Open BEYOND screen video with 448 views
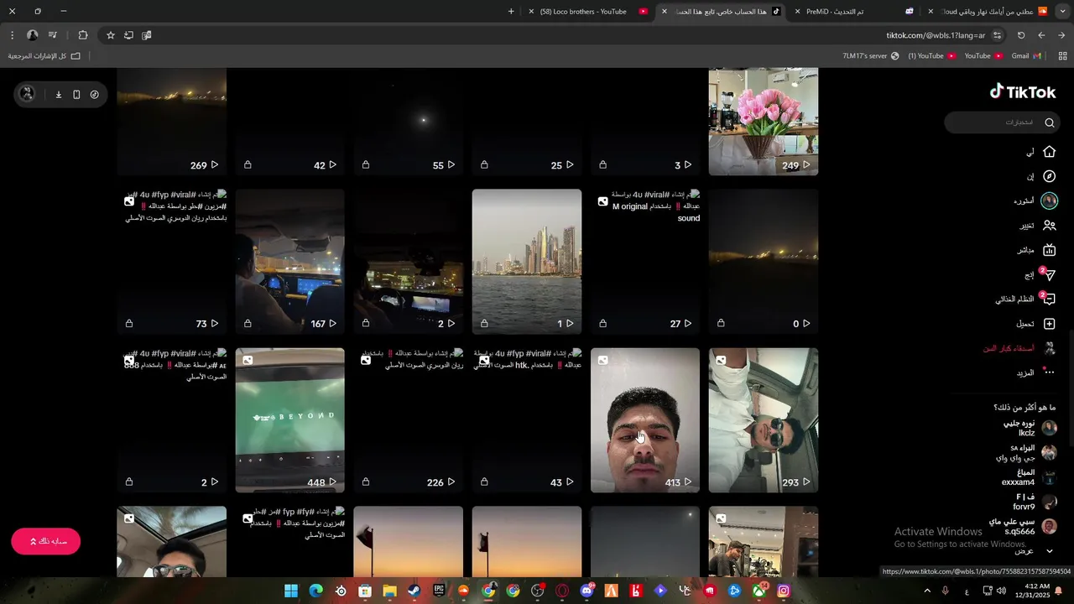Viewport: 1074px width, 604px height. (289, 420)
